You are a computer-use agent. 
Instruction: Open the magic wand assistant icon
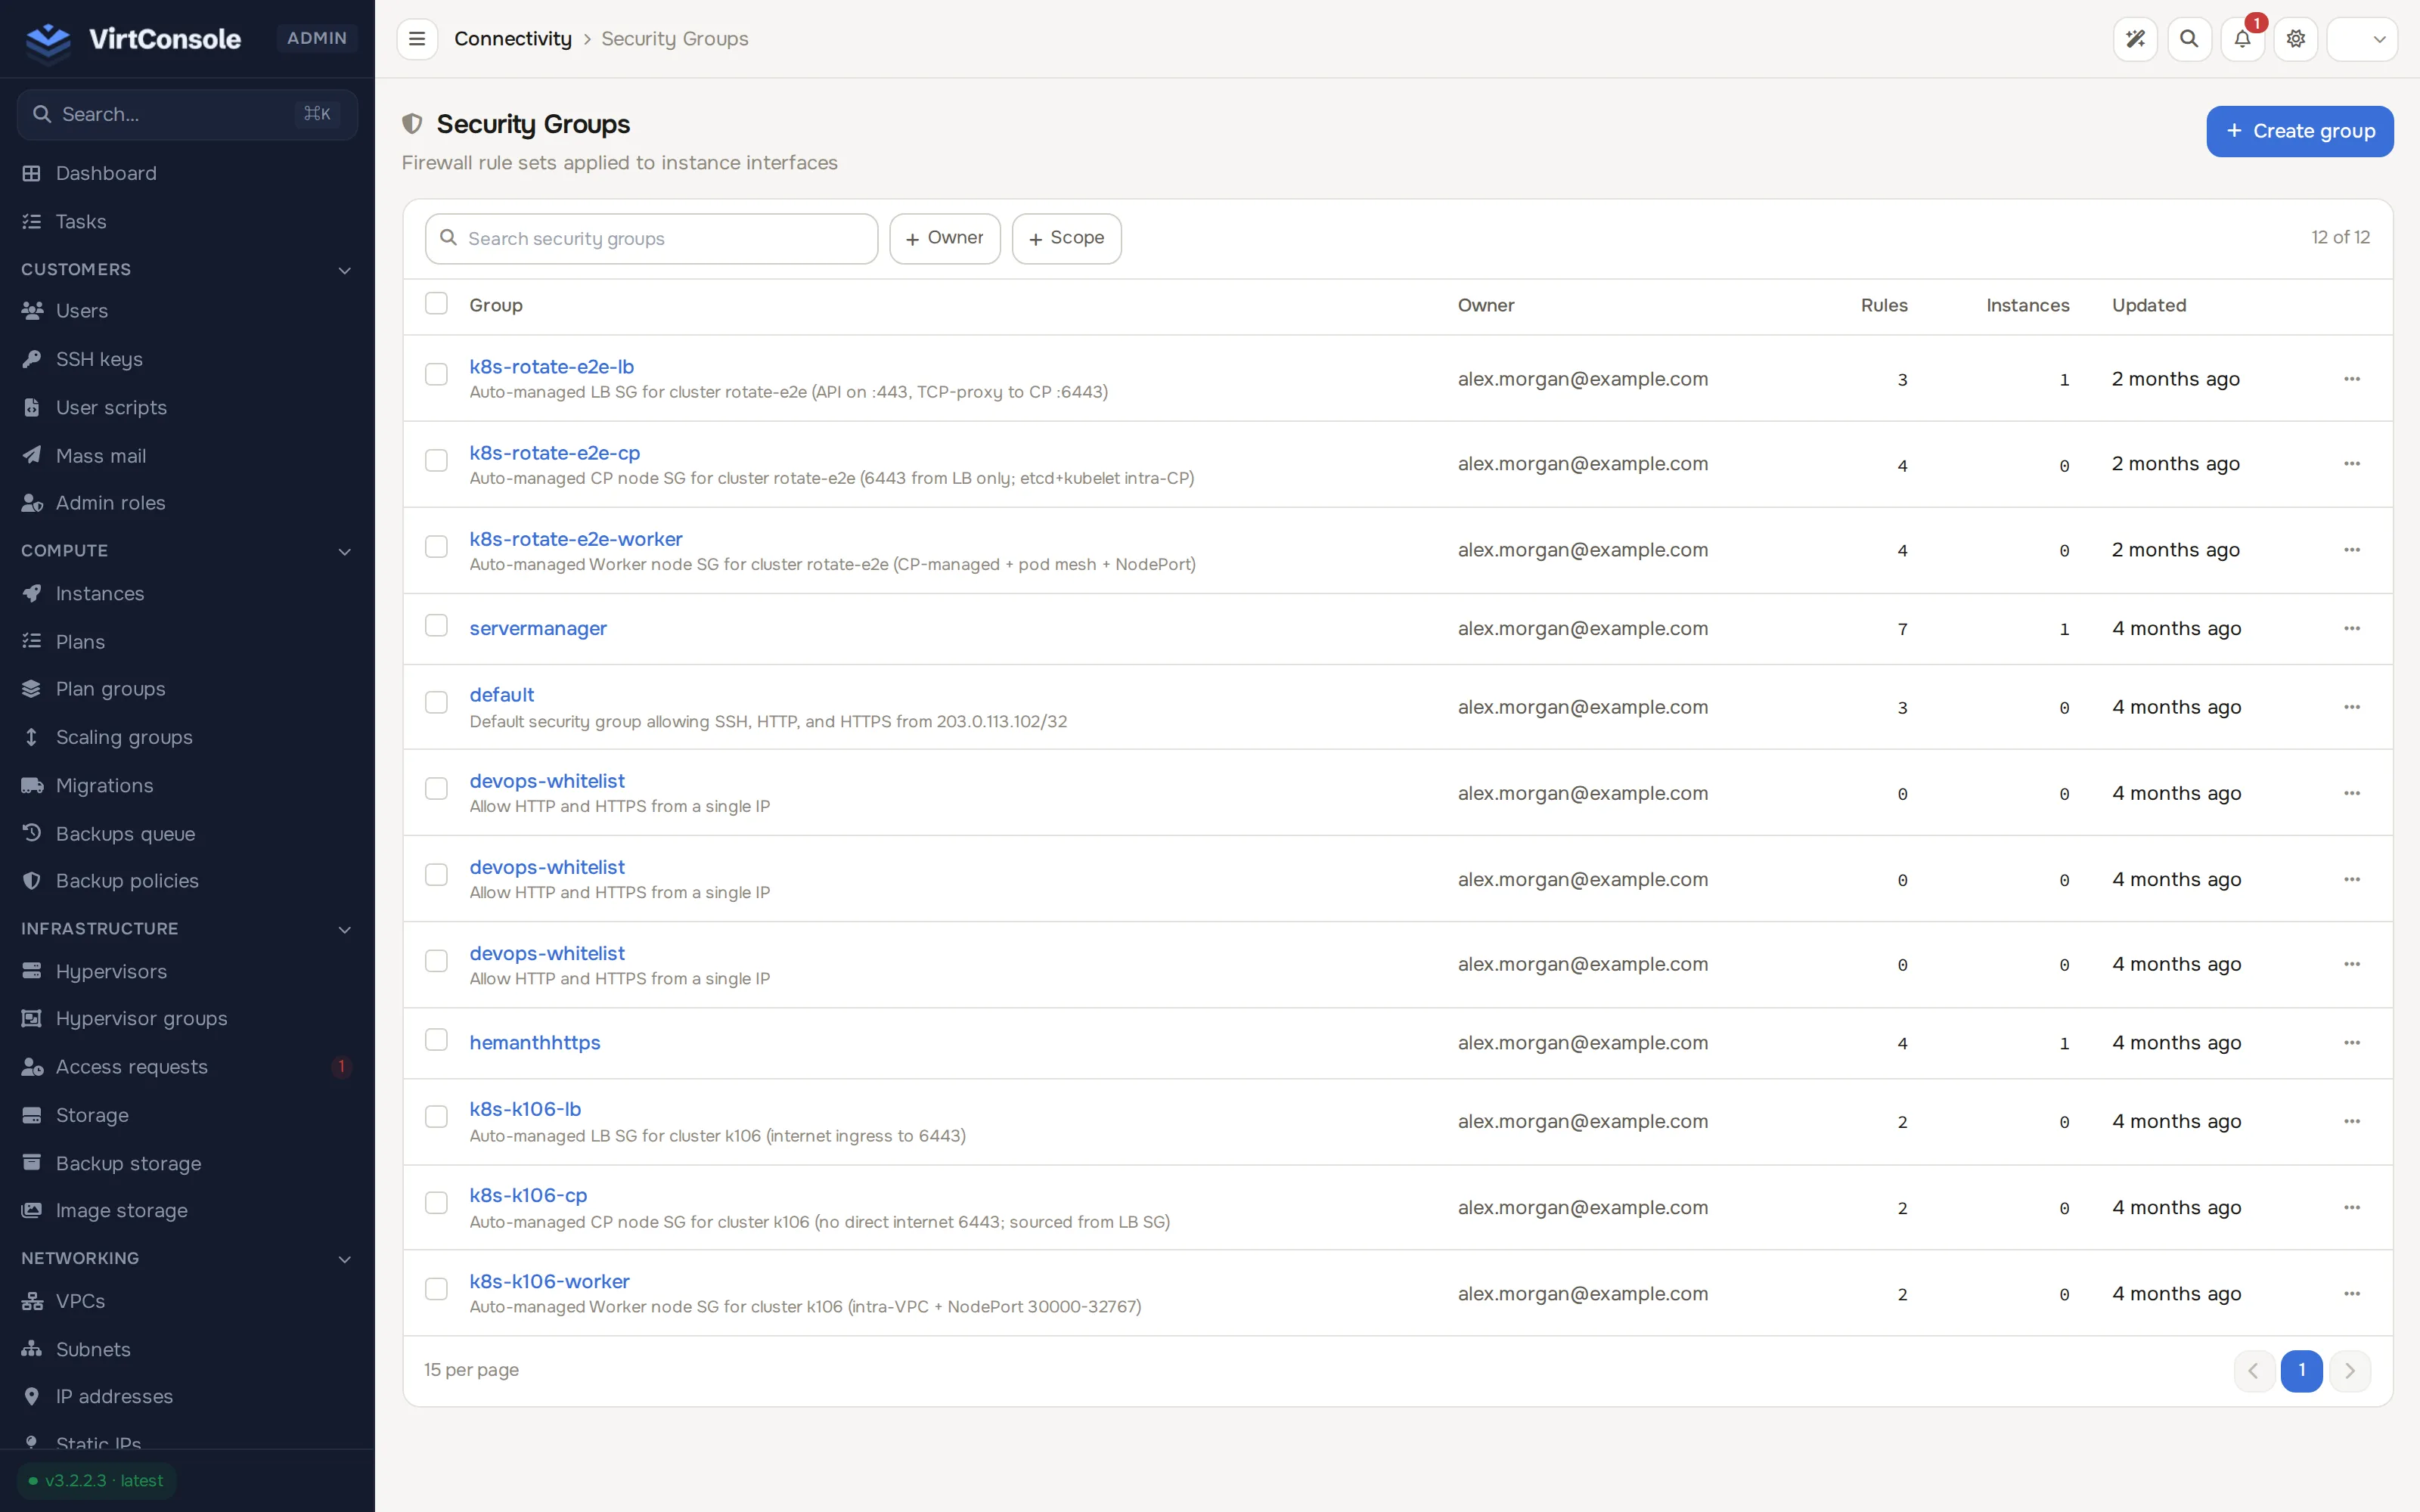(2135, 39)
